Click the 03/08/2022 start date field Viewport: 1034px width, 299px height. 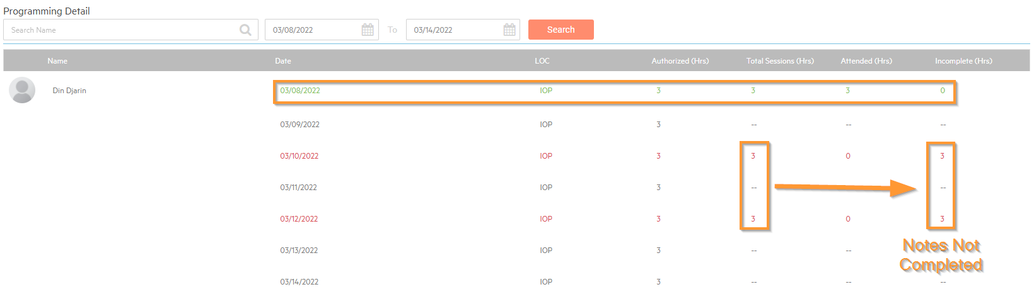pyautogui.click(x=312, y=30)
